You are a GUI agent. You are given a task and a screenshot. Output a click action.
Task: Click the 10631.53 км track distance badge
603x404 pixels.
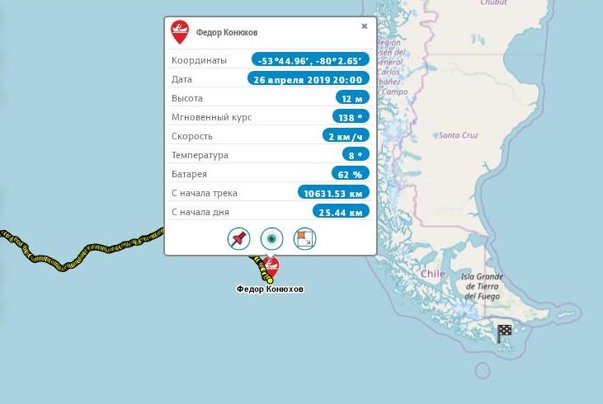click(333, 192)
